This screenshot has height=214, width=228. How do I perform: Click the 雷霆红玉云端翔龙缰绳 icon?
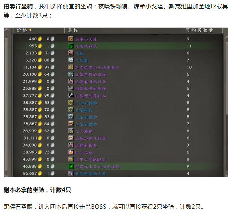click(71, 166)
